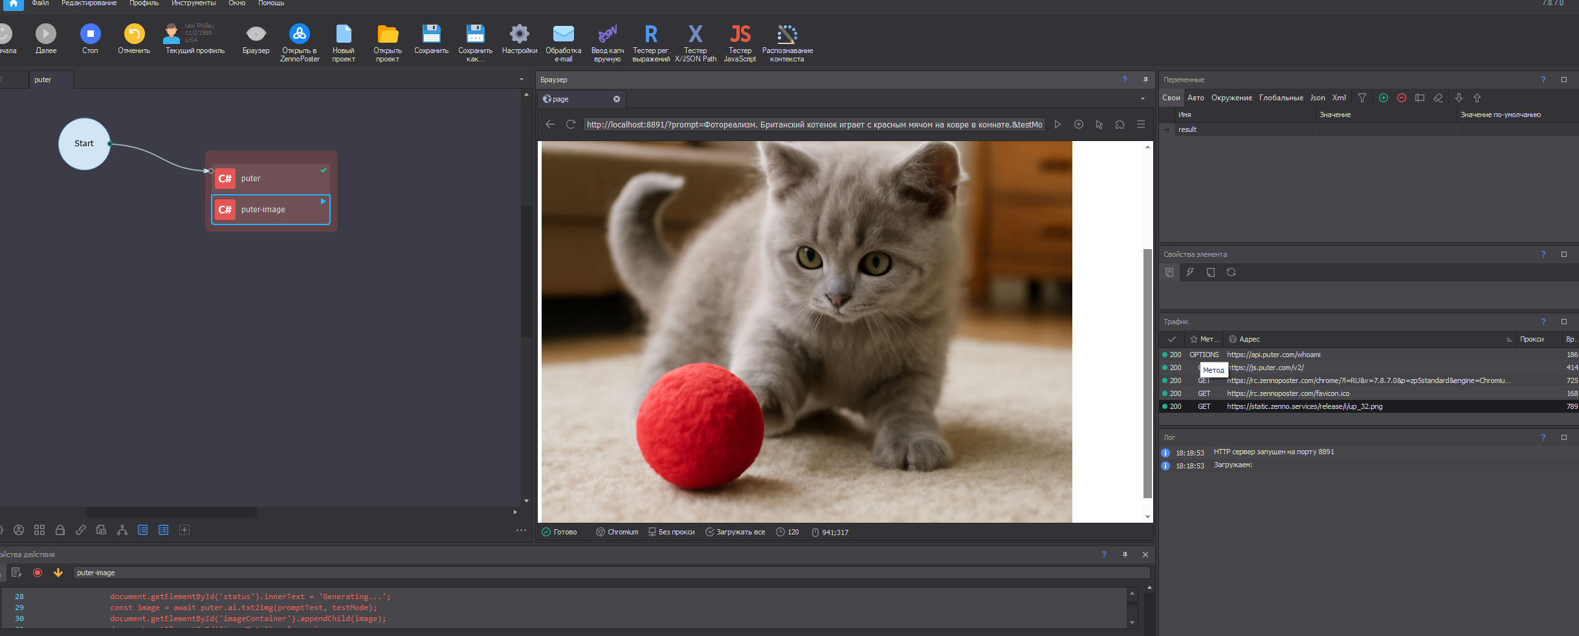Open the Инструменты menu

[x=193, y=3]
